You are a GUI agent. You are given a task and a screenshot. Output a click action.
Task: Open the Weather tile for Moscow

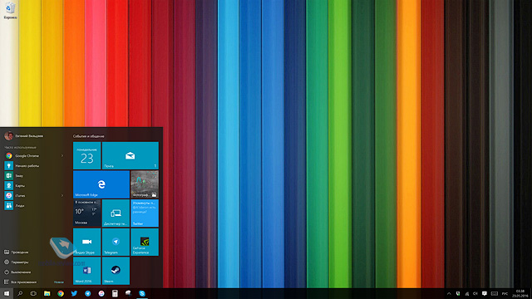tap(86, 213)
